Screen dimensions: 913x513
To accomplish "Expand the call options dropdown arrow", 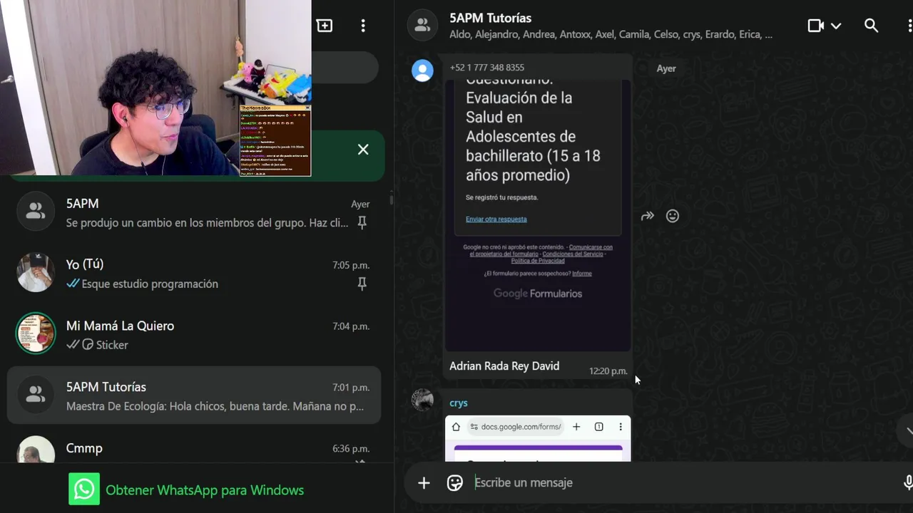I will 836,26.
